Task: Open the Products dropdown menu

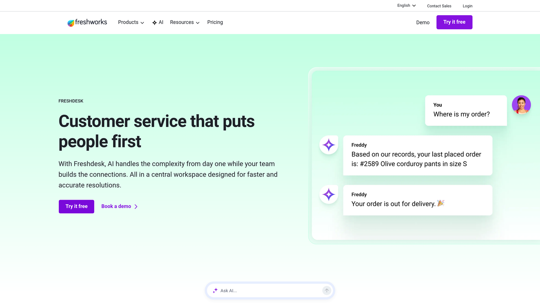Action: click(x=128, y=22)
